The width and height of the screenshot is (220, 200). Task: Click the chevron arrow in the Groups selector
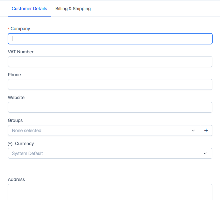click(x=193, y=130)
